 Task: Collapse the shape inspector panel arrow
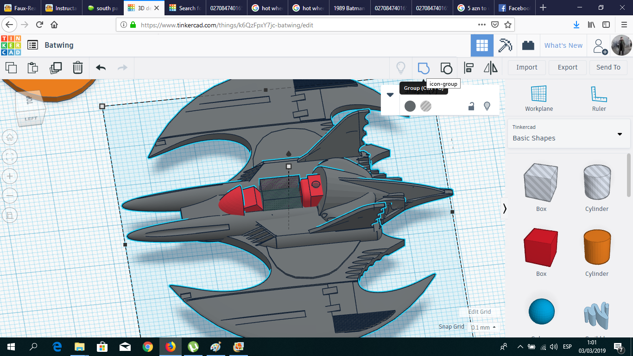click(390, 95)
